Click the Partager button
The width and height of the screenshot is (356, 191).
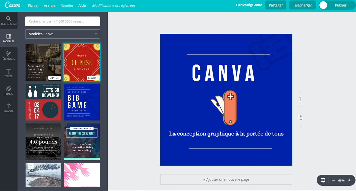276,5
